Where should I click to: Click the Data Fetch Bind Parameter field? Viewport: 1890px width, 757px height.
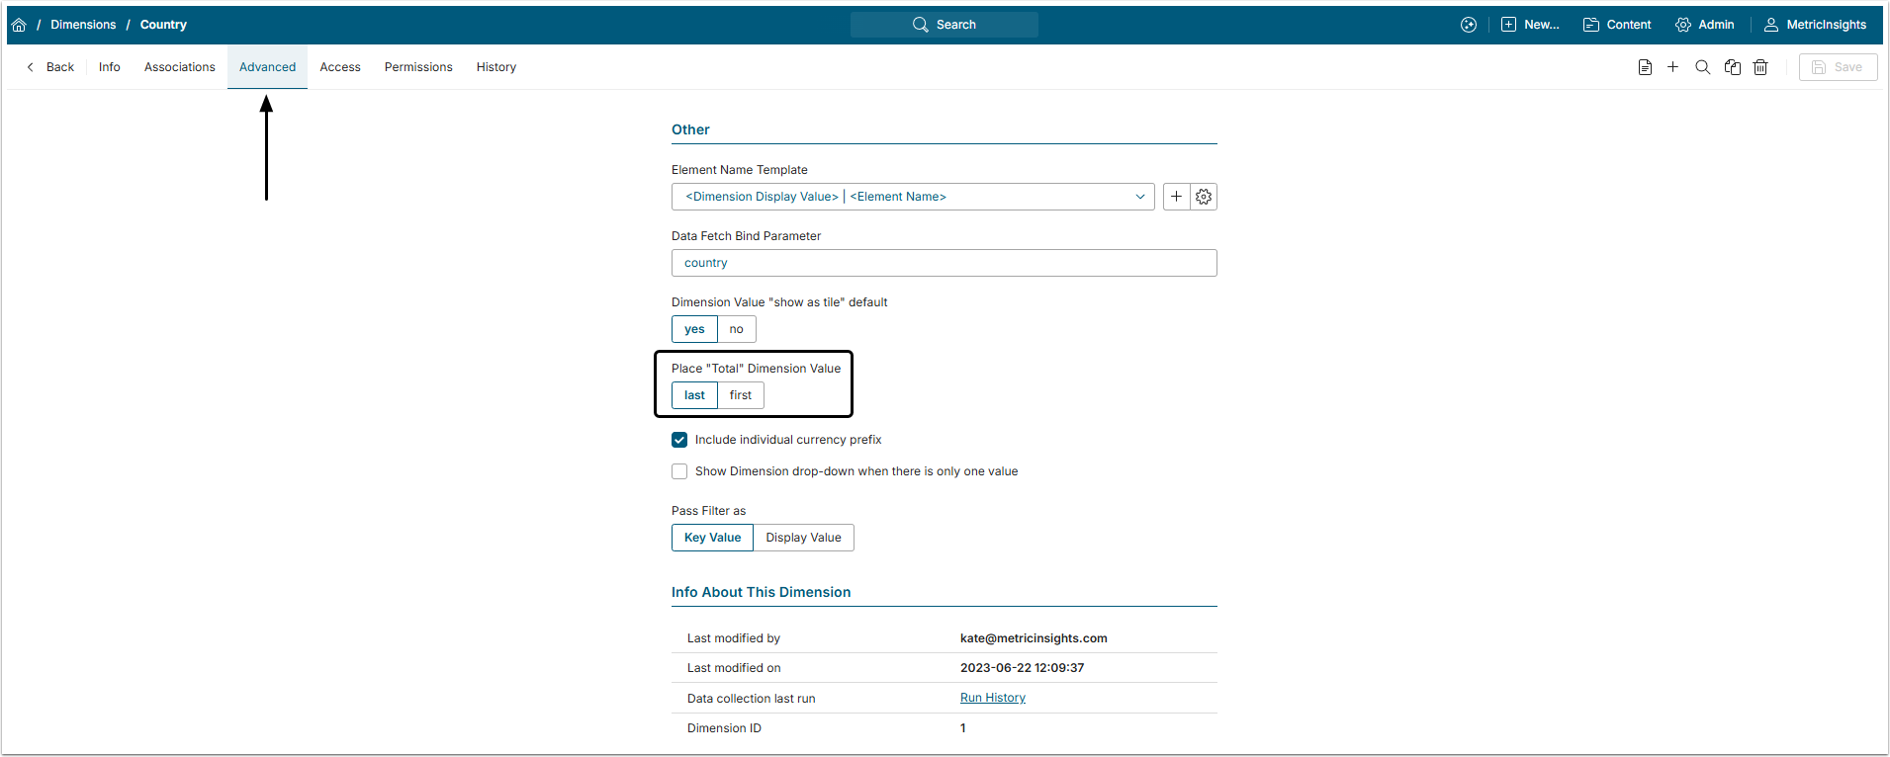[944, 263]
